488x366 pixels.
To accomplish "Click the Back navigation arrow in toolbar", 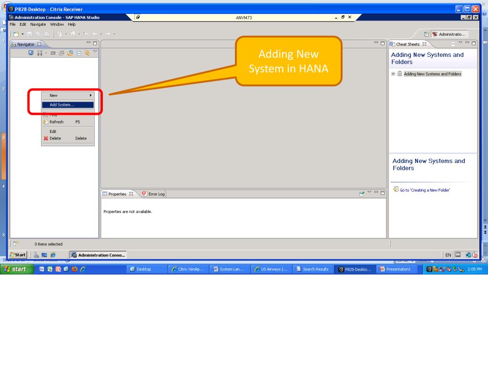I will [95, 34].
